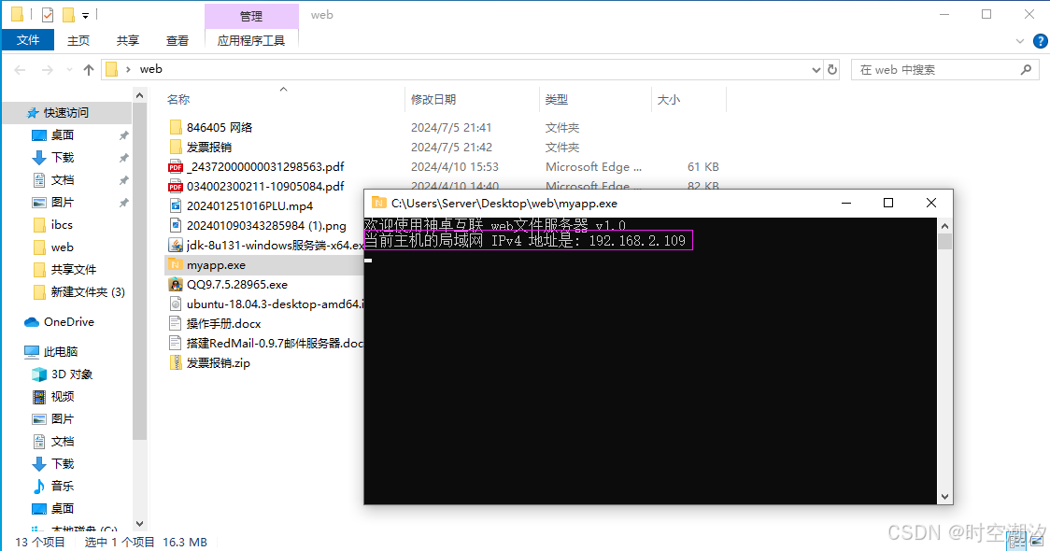Open recent locations dropdown arrow
This screenshot has height=551, width=1050.
(69, 70)
